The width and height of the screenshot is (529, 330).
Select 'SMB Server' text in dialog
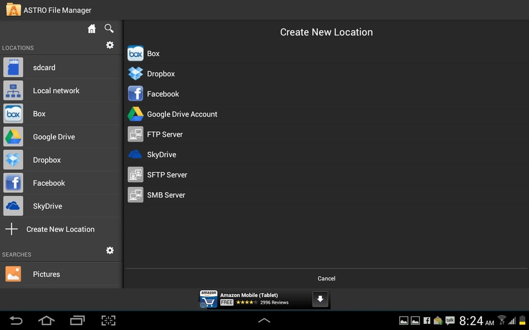166,195
